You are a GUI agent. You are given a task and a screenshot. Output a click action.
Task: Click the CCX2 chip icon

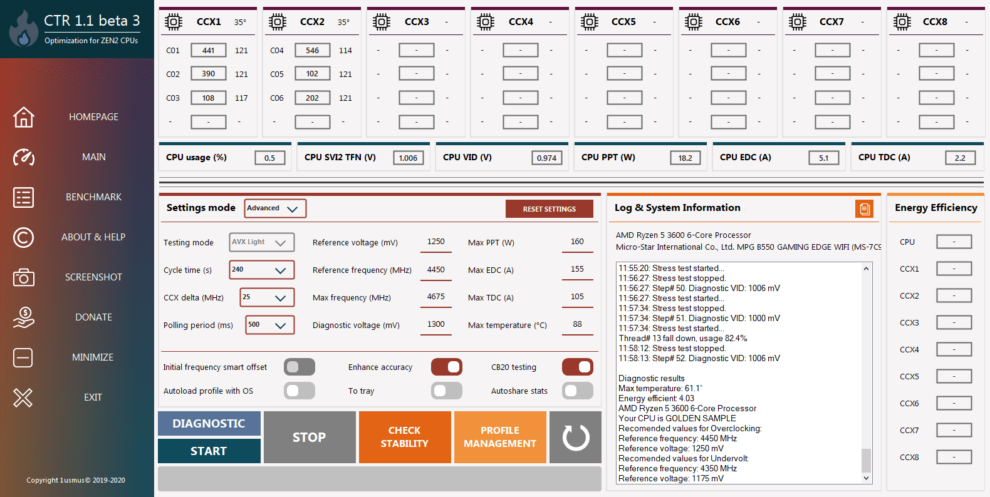(x=278, y=22)
